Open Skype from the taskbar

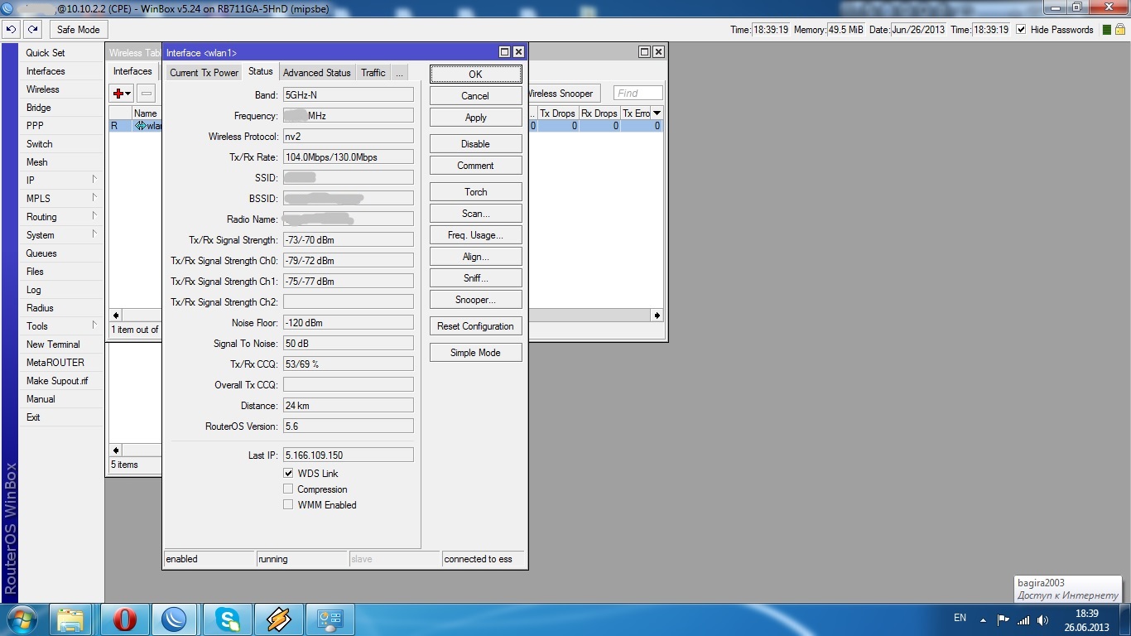click(227, 619)
